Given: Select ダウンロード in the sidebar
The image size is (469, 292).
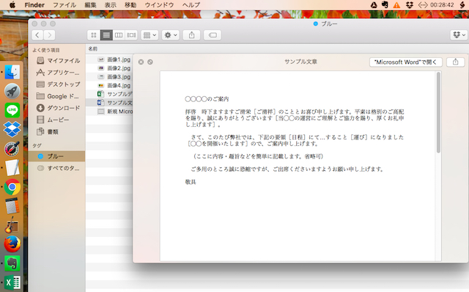Looking at the screenshot, I should pos(58,108).
